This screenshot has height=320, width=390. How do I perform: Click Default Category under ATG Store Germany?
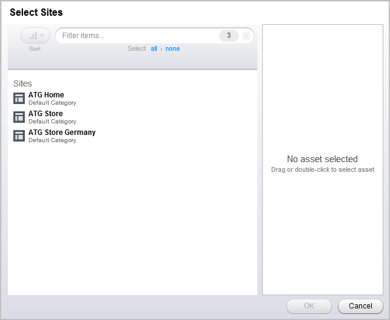(52, 140)
